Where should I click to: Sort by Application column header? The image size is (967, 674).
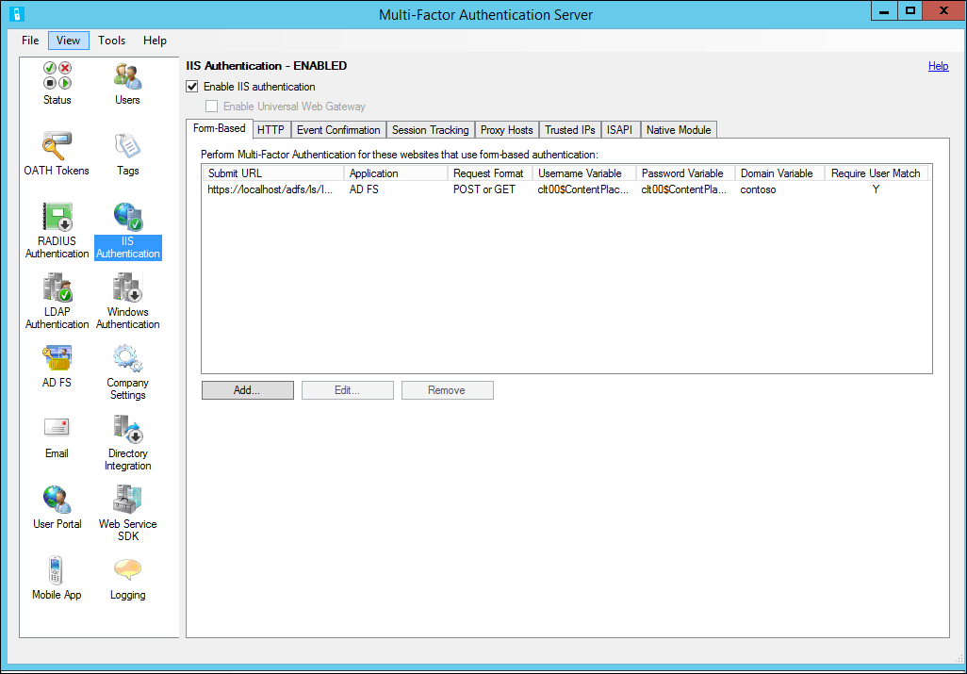coord(395,173)
